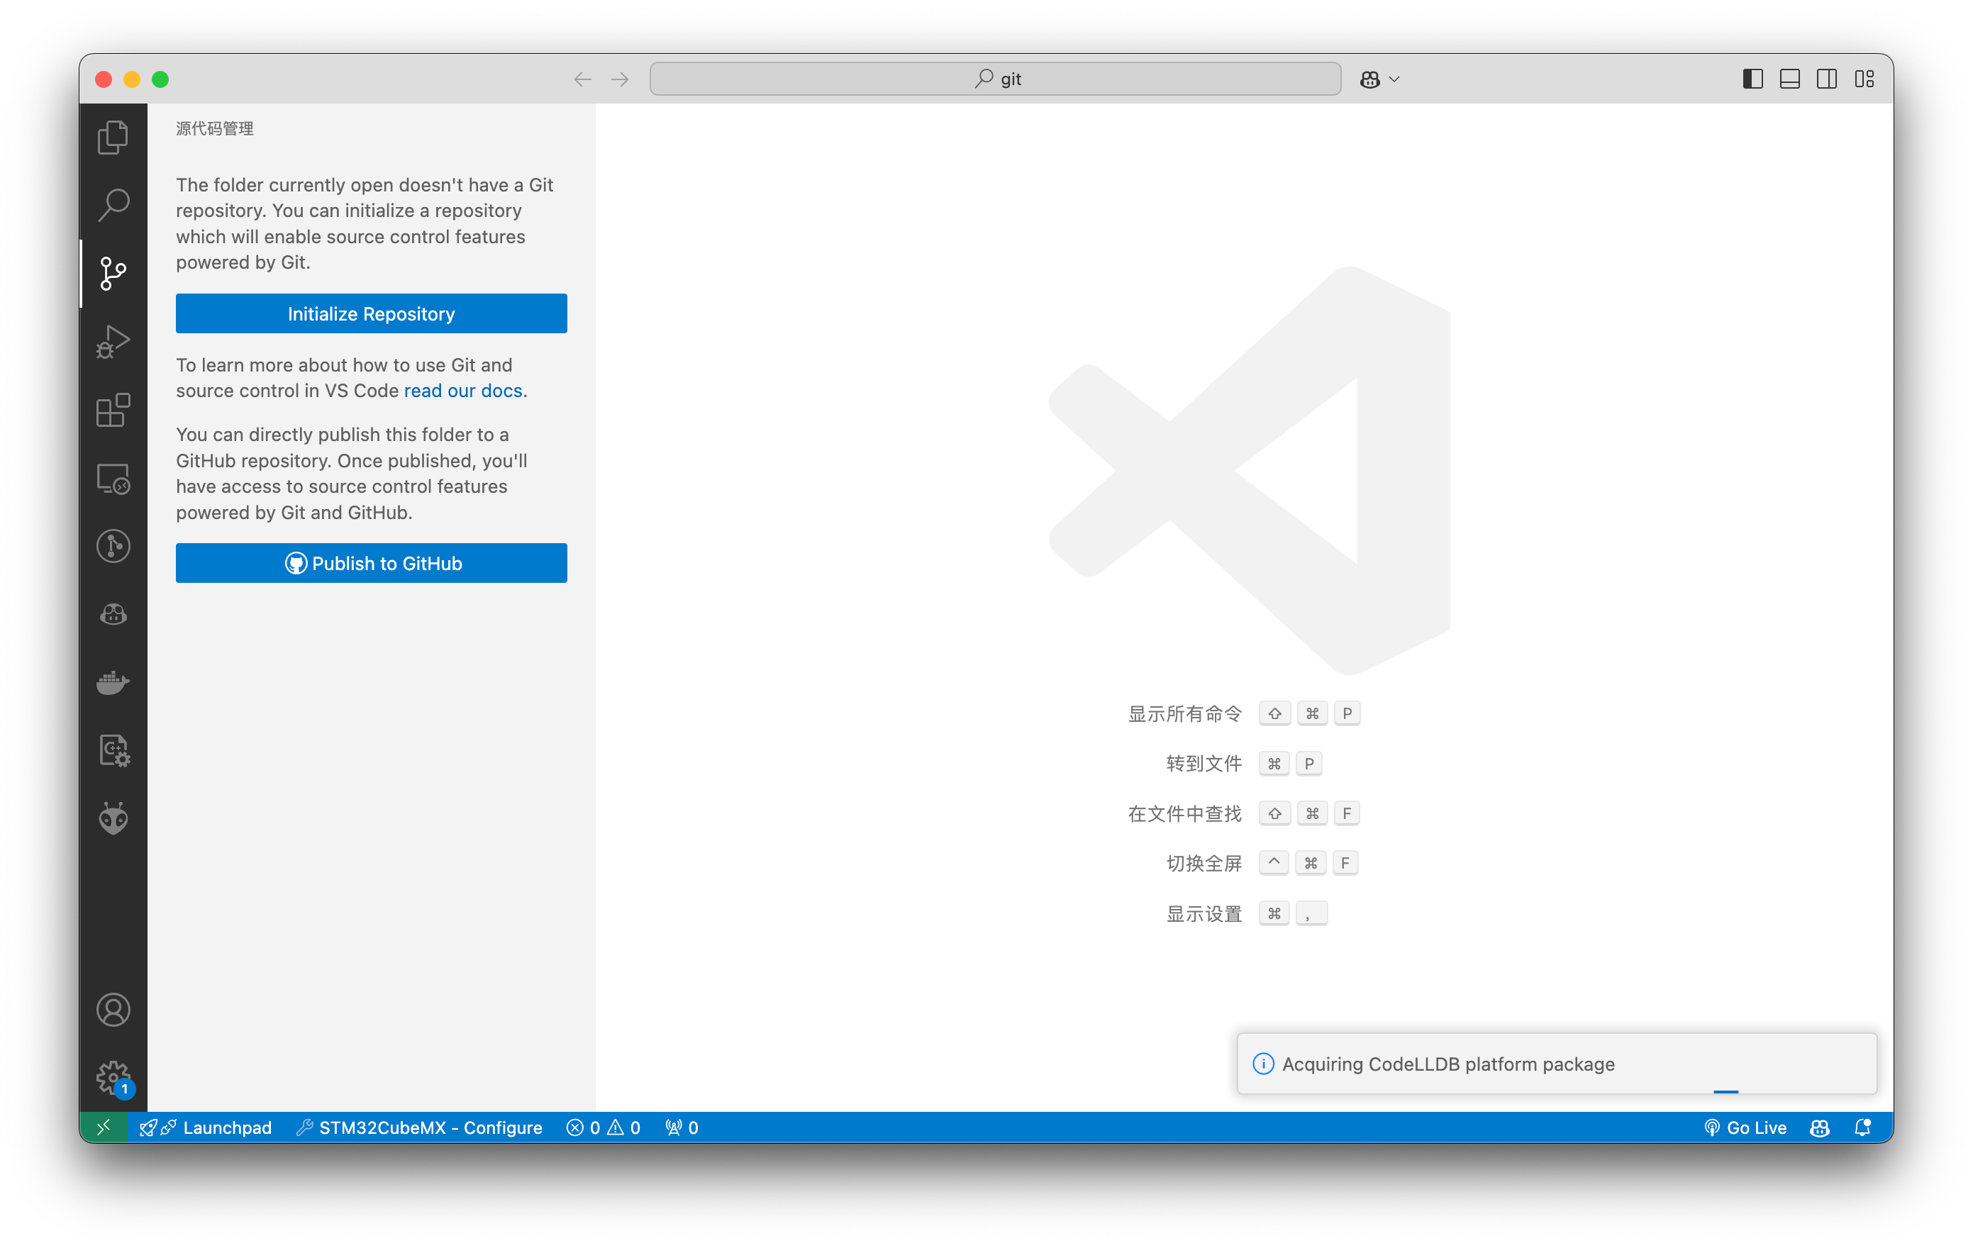Open Customize Layout options
The image size is (1973, 1248).
click(1864, 79)
